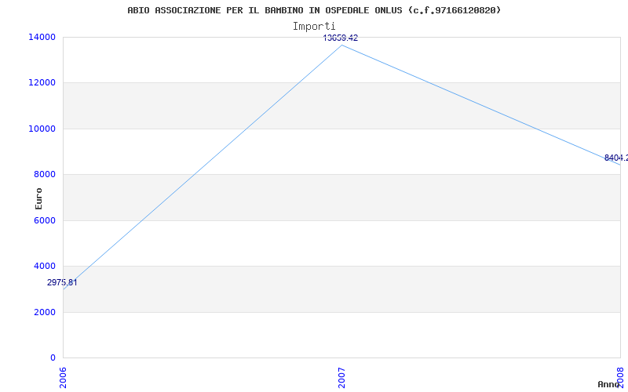Click the 'Euro' y-axis title
Screen dimensions: 628x392
tap(38, 198)
